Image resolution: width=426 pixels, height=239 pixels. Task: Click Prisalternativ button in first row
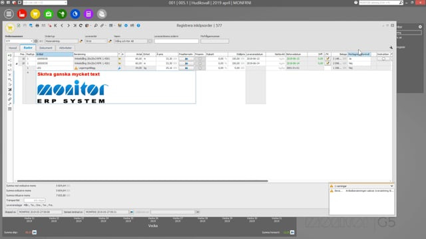pos(186,58)
